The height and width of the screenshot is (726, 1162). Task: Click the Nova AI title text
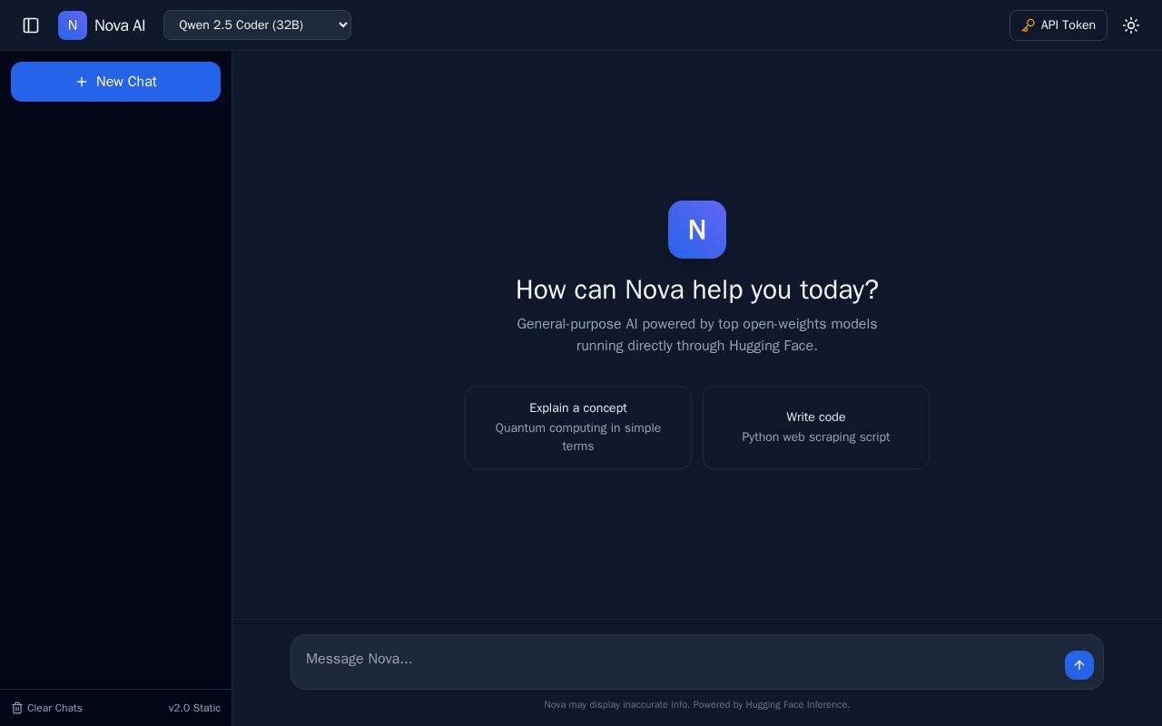pyautogui.click(x=120, y=25)
